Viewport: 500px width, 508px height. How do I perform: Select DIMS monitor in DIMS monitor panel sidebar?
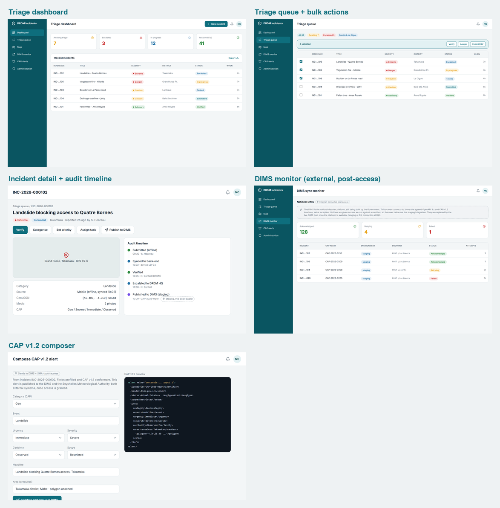coord(273,221)
